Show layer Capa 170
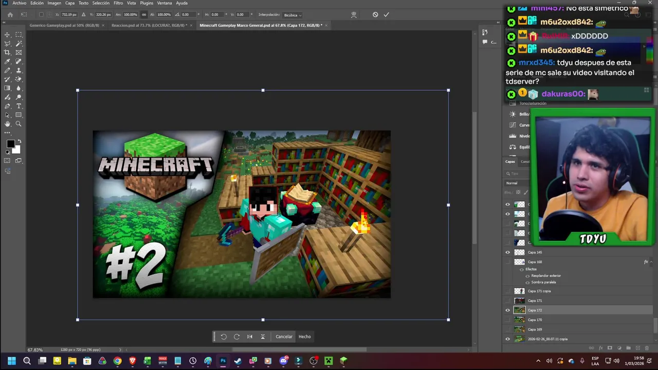Viewport: 658px width, 370px height. click(x=508, y=320)
